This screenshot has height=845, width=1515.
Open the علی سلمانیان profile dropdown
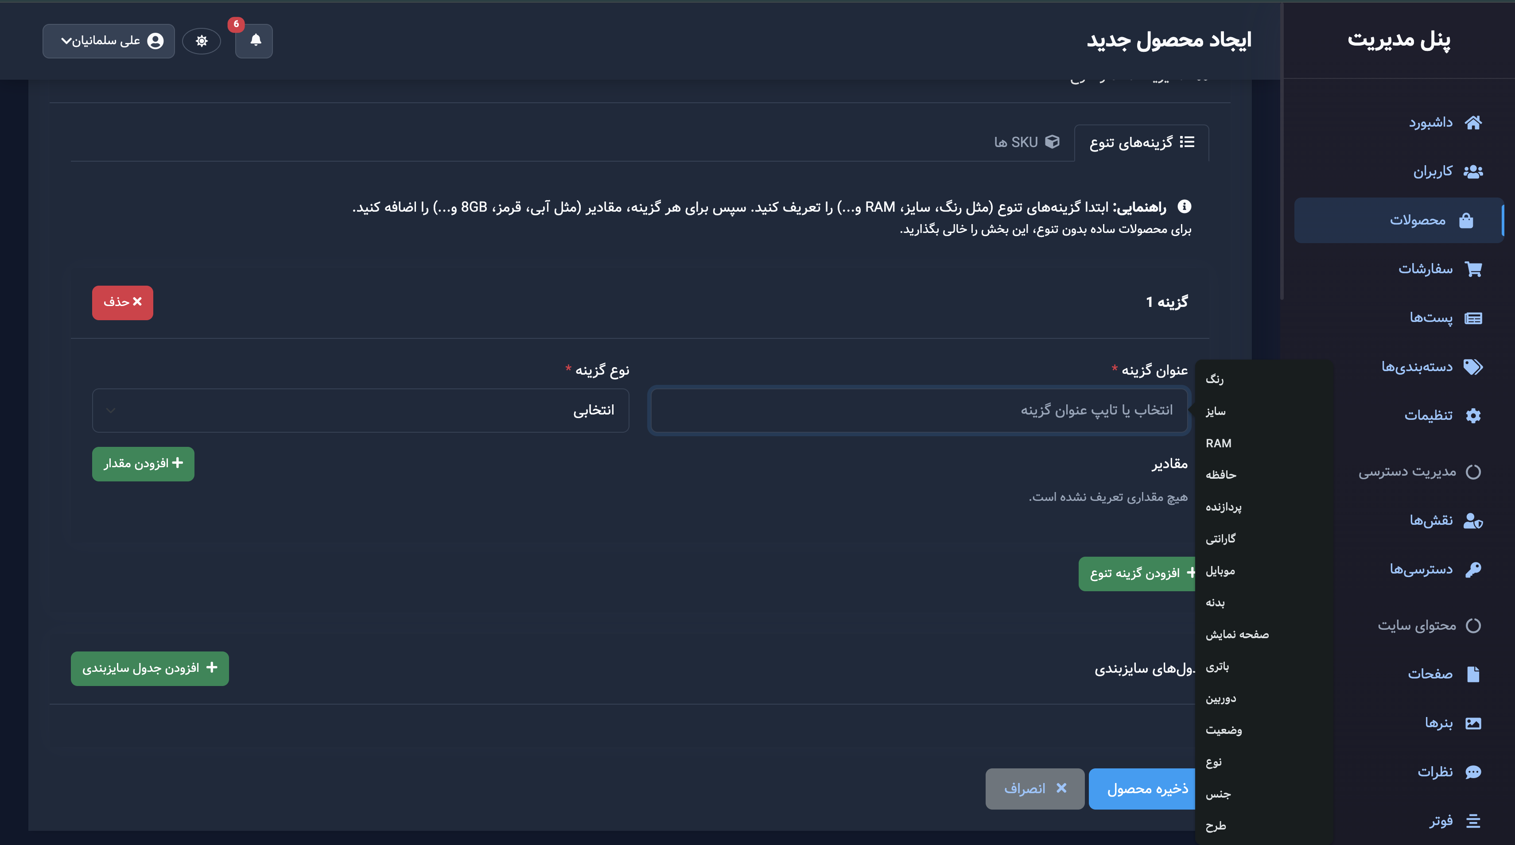click(109, 41)
